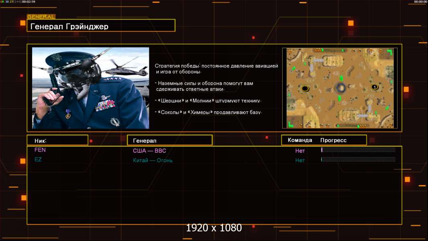
Task: Click the orange GENERAL tag label
Action: 41,17
